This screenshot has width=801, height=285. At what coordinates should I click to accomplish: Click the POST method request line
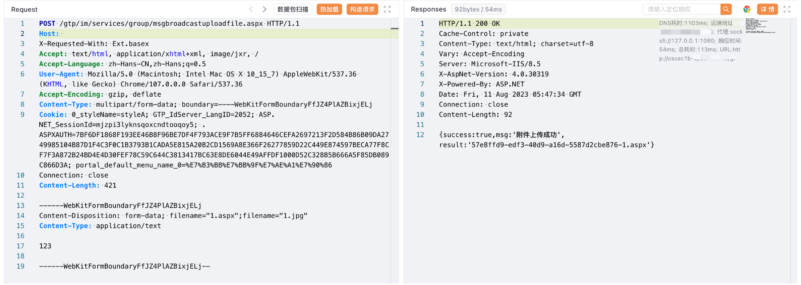pyautogui.click(x=169, y=24)
